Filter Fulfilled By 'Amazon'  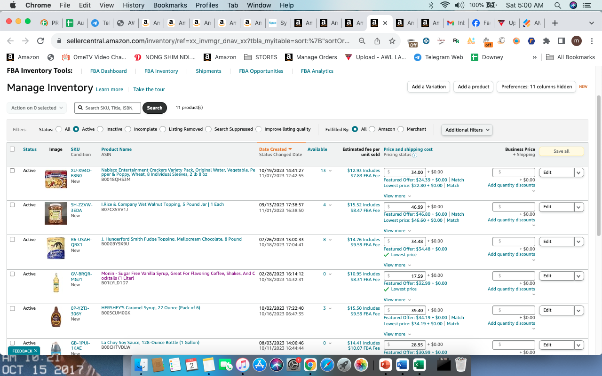372,129
